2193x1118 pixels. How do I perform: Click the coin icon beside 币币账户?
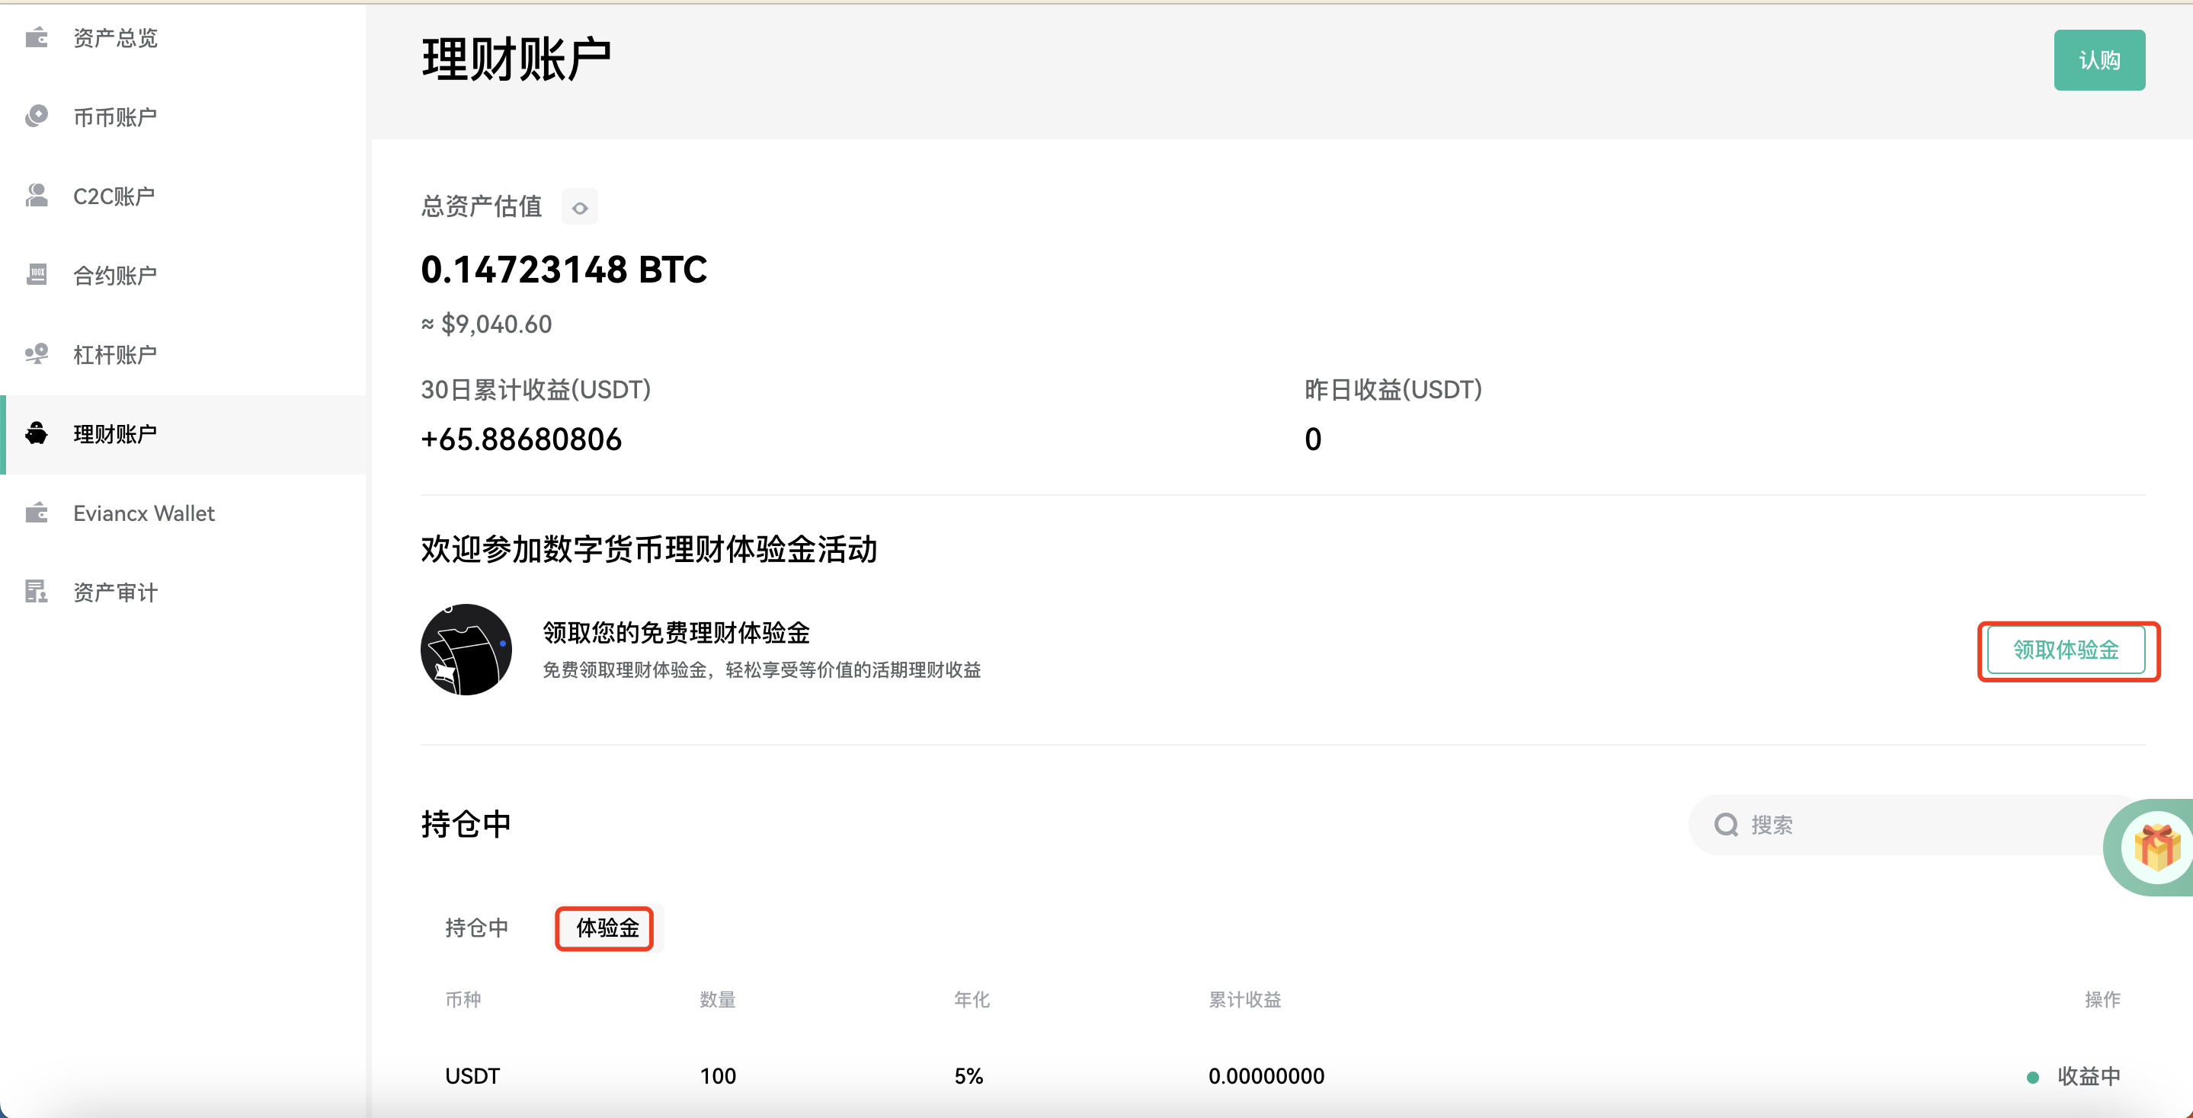(x=37, y=116)
